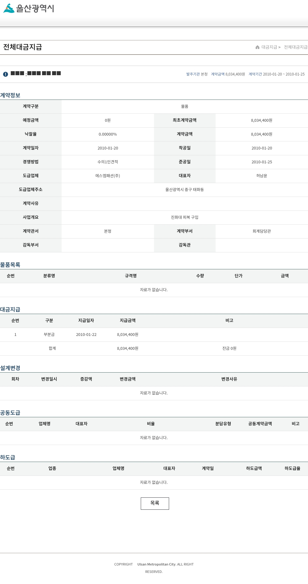Viewport: 308px width, 584px height.
Task: Click the exclamation info icon
Action: click(x=6, y=74)
